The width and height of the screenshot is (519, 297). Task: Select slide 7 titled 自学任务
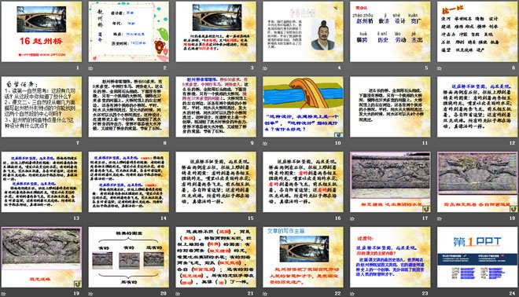click(x=42, y=107)
